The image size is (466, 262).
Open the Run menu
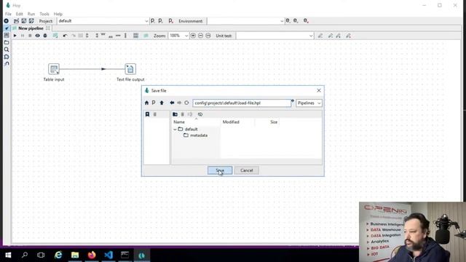[31, 14]
